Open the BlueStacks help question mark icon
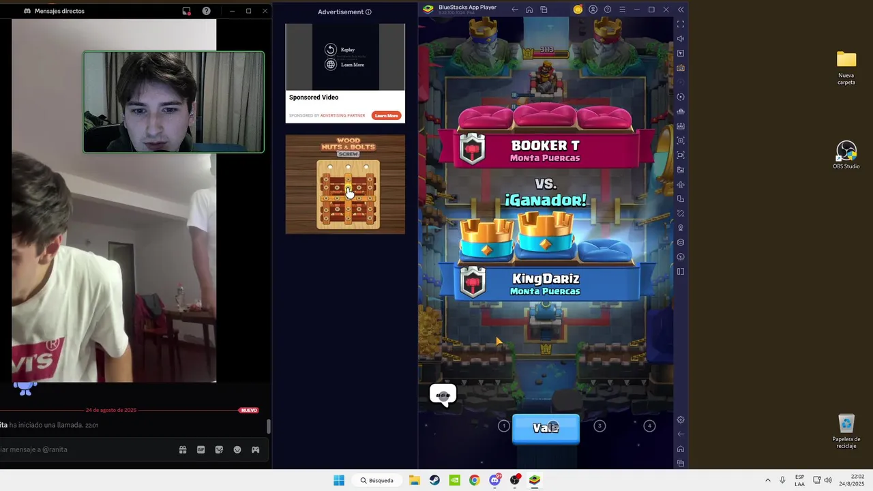This screenshot has width=873, height=491. (x=607, y=10)
